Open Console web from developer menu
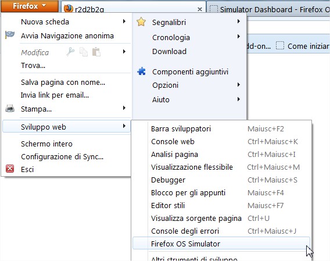This screenshot has height=261, width=330. [221, 142]
